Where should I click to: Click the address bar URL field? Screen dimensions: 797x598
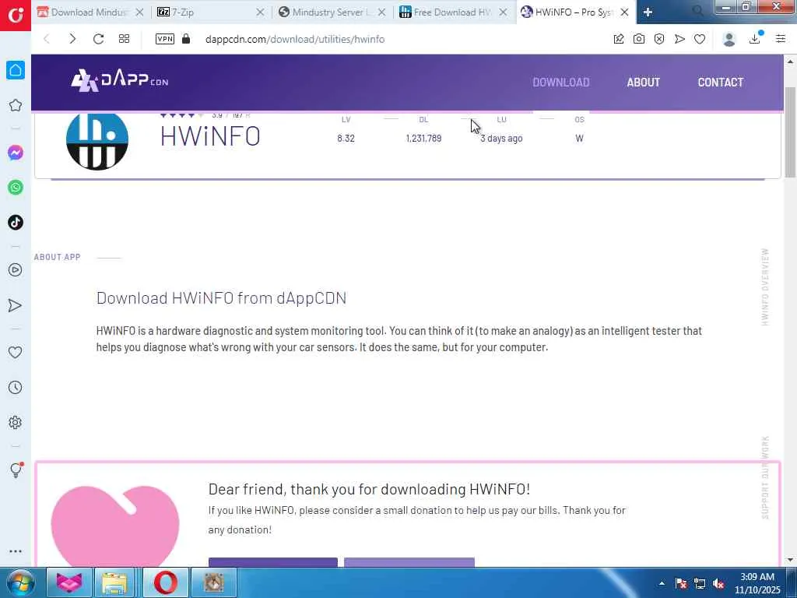tap(295, 39)
